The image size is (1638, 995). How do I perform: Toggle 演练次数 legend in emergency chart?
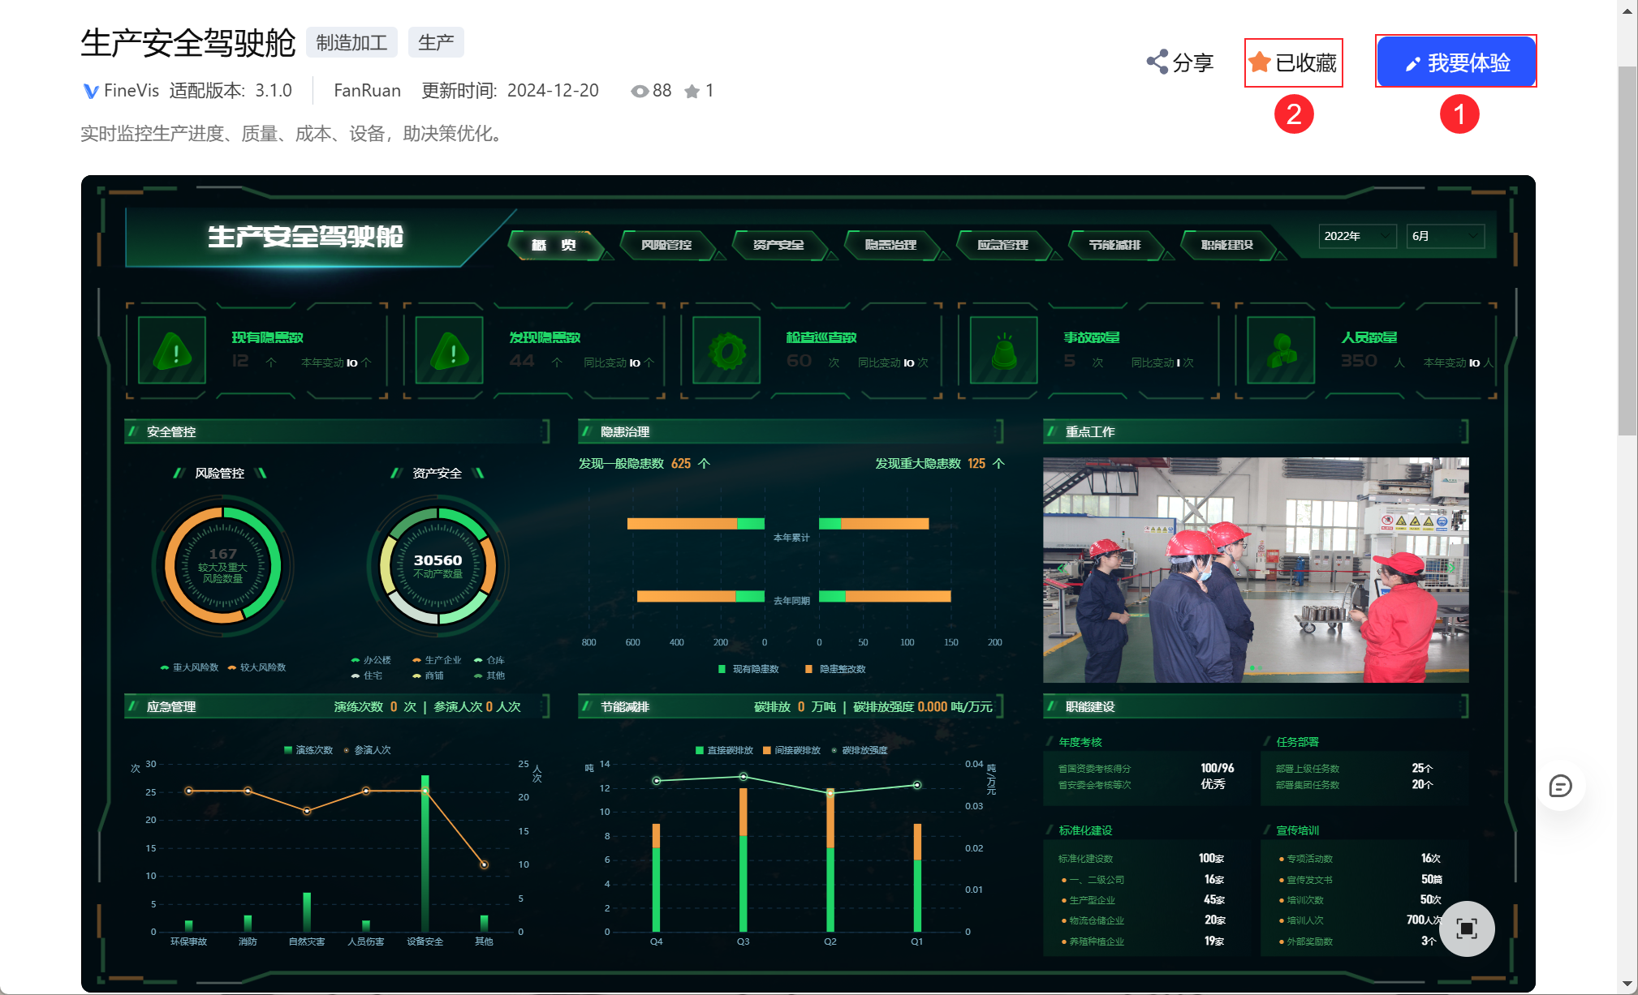(308, 750)
